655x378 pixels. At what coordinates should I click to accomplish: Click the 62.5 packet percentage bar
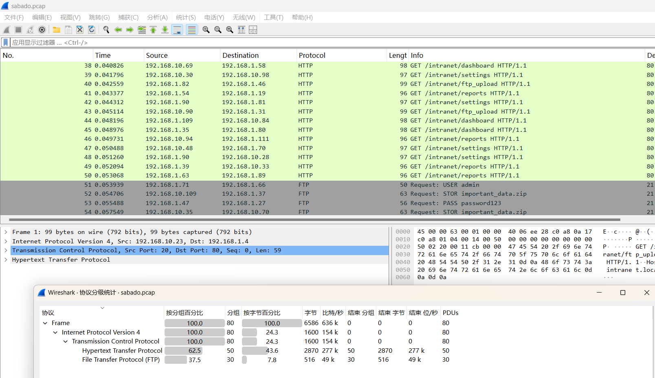pos(195,351)
